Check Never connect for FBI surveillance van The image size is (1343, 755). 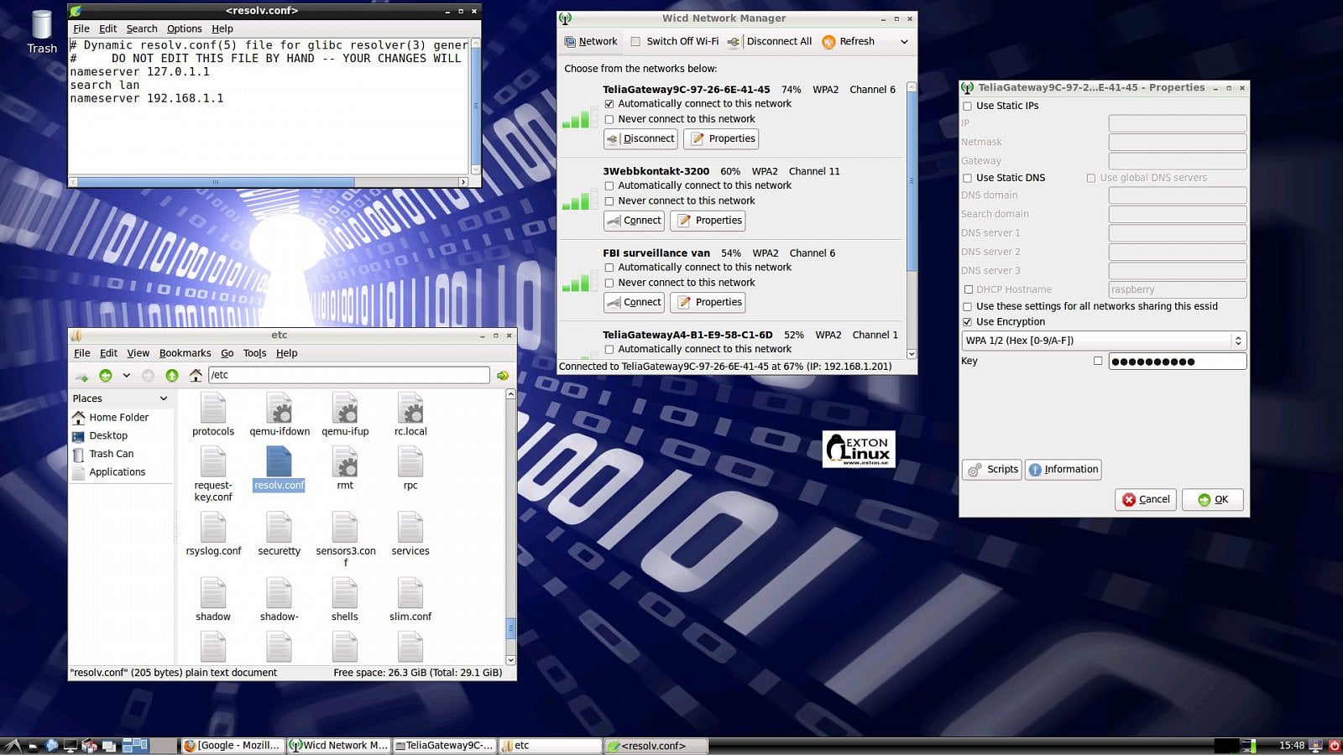click(x=609, y=283)
